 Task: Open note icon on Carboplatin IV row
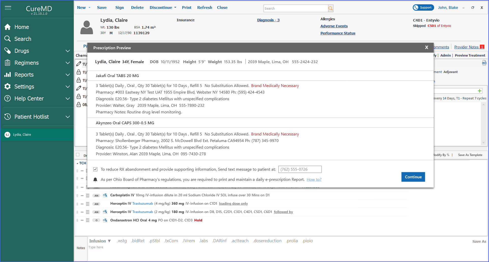88,195
